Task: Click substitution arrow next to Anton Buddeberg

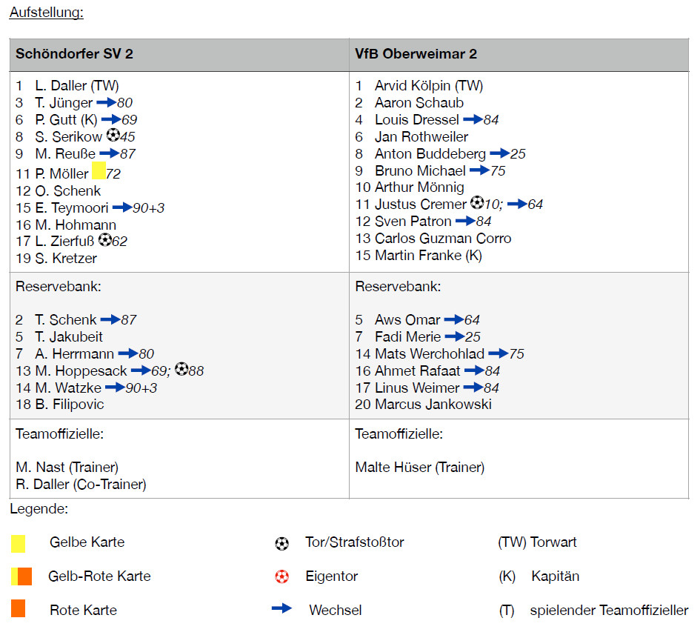Action: pos(499,153)
